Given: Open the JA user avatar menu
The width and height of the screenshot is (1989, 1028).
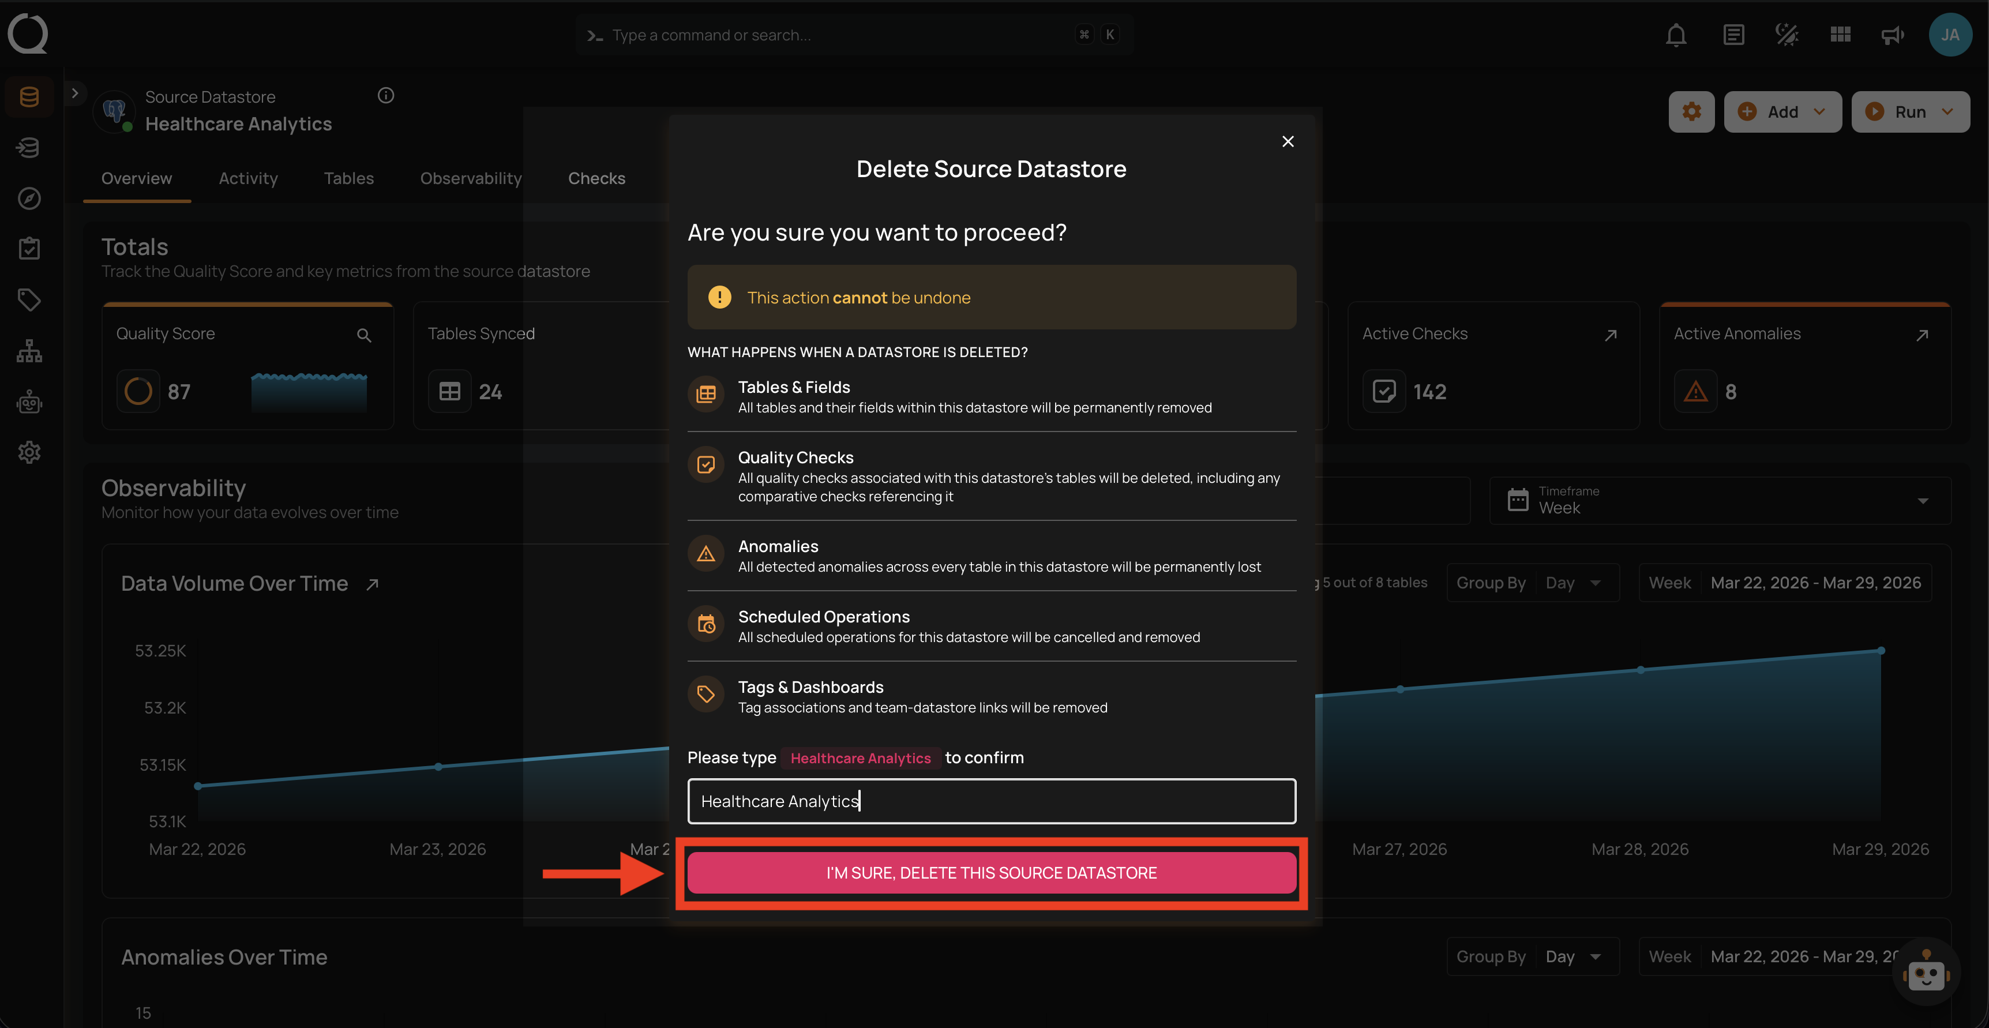Looking at the screenshot, I should click(x=1950, y=35).
